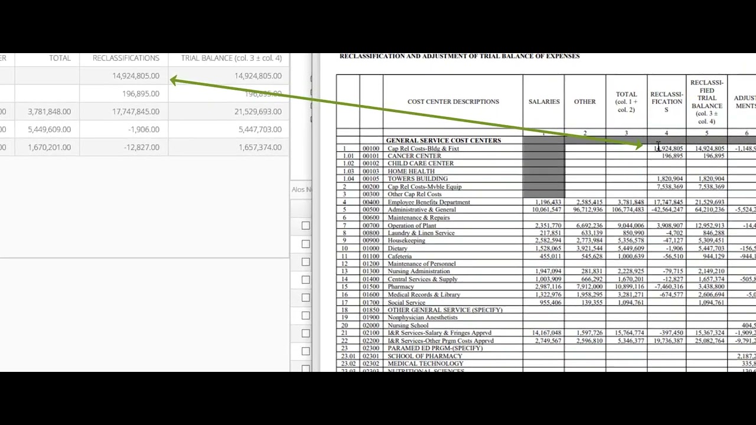Click the Maintenance of Personnel row label

pos(422,264)
